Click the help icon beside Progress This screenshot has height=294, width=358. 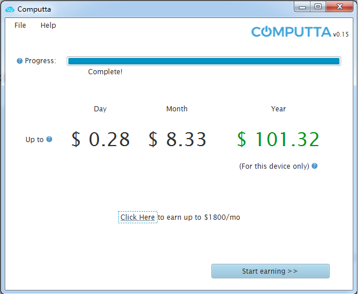pos(20,61)
